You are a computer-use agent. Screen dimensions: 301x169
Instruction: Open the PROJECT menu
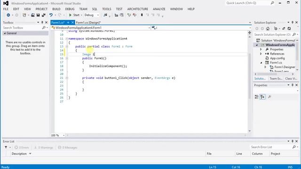[41, 9]
